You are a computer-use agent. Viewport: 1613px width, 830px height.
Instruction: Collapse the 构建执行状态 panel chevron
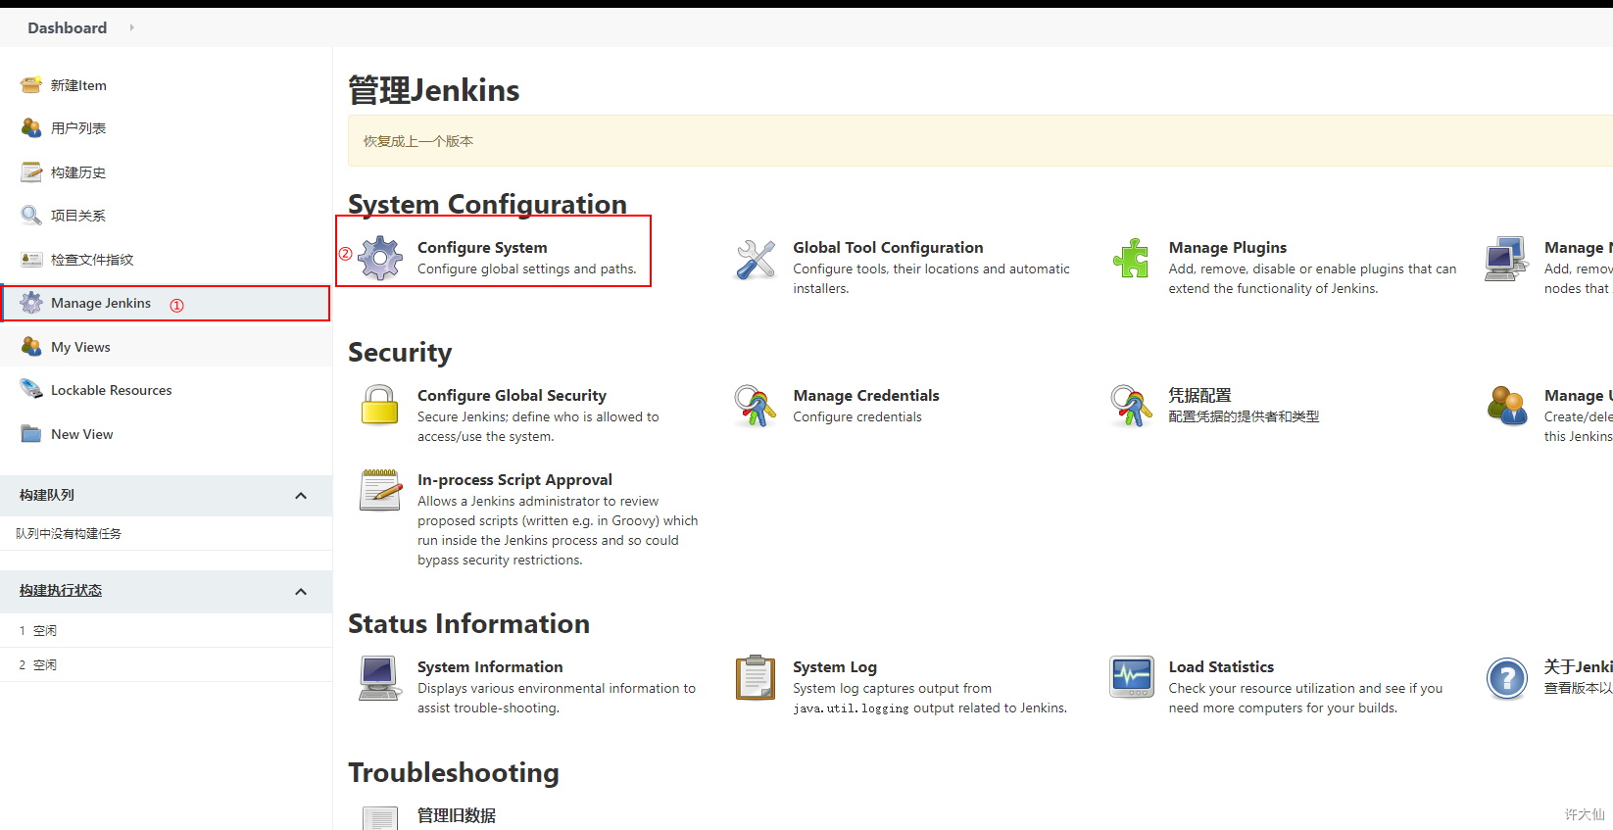(x=301, y=592)
